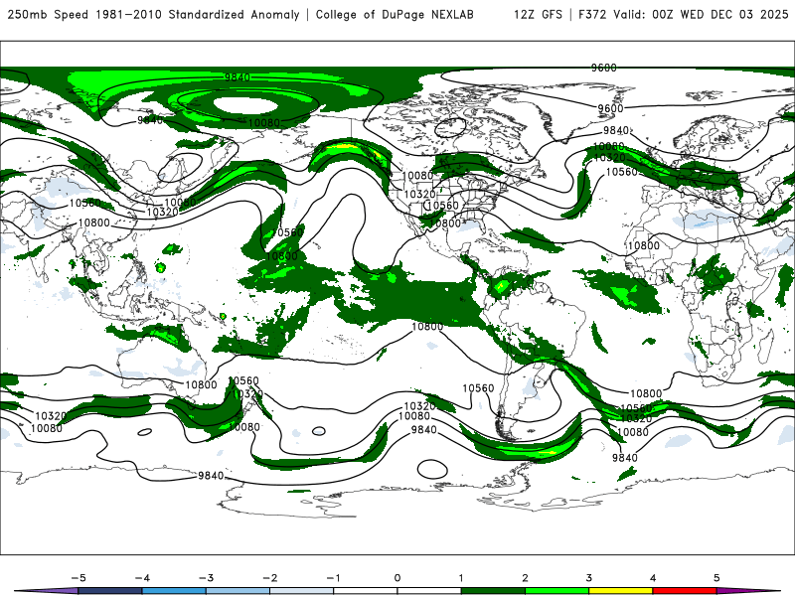Click the 10800 contour label over India
The image size is (795, 596).
click(x=93, y=223)
